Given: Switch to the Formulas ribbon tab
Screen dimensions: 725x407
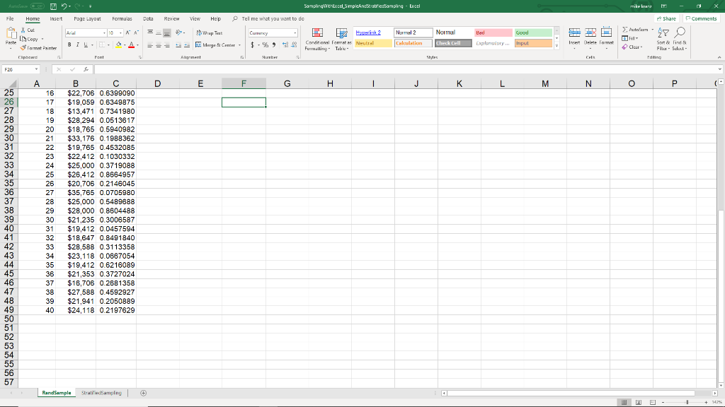Looking at the screenshot, I should tap(122, 19).
